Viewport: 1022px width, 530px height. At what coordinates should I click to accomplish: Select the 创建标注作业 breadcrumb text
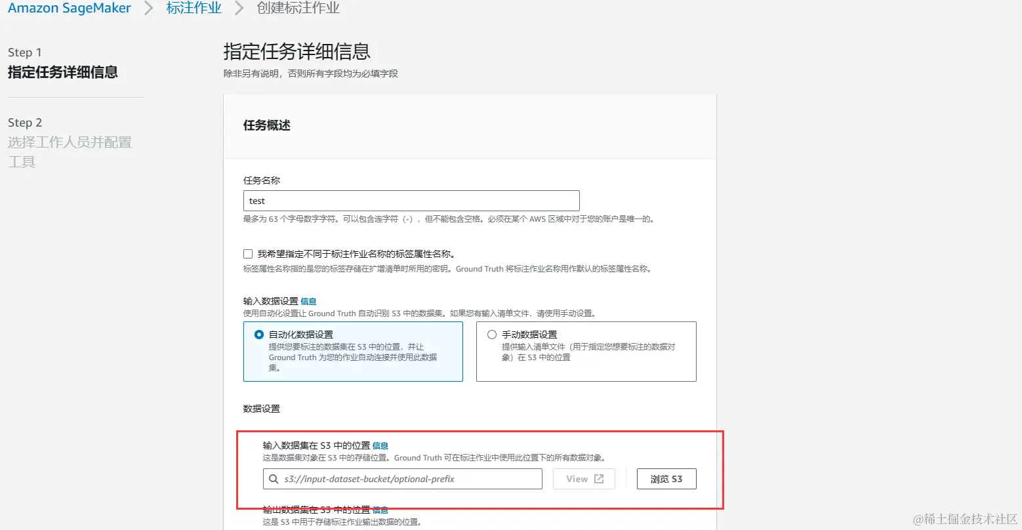pyautogui.click(x=298, y=8)
